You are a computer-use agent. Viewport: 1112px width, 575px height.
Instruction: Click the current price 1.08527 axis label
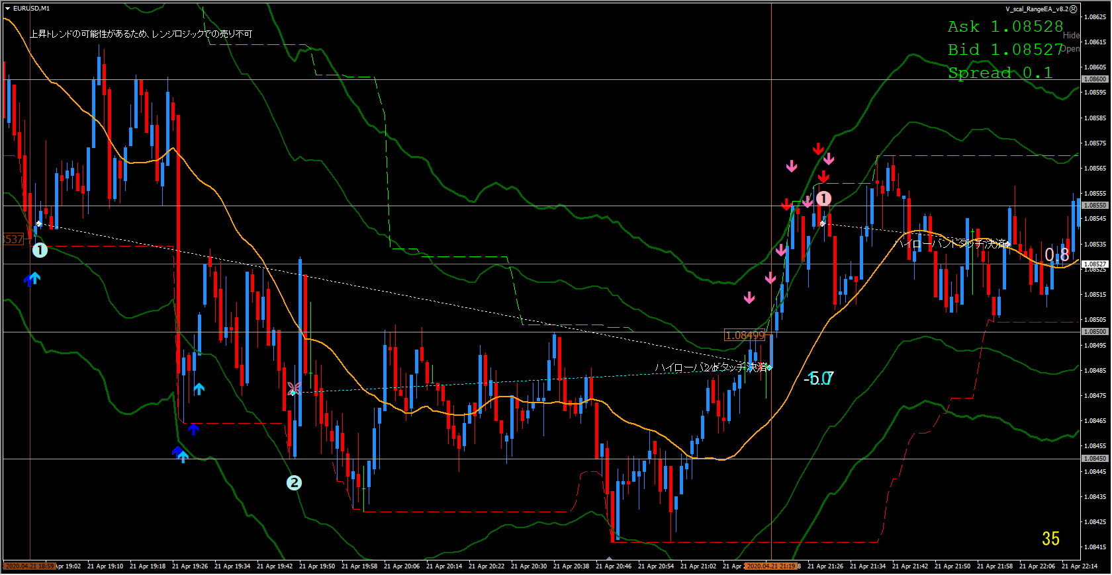tap(1094, 264)
